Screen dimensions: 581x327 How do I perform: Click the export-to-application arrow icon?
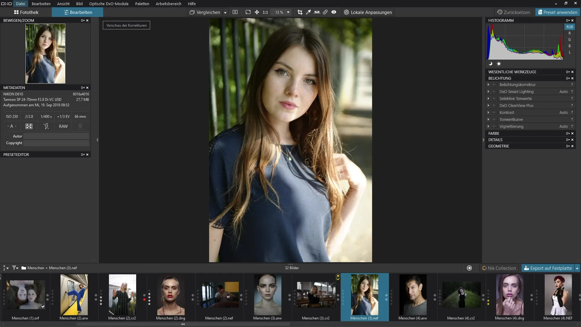tap(469, 268)
